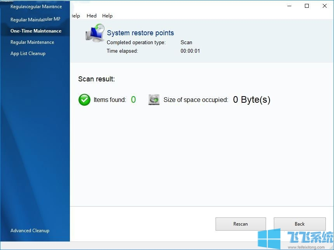Open Regular Maintenance below One-Time Maintenance
This screenshot has height=250, width=334.
32,42
